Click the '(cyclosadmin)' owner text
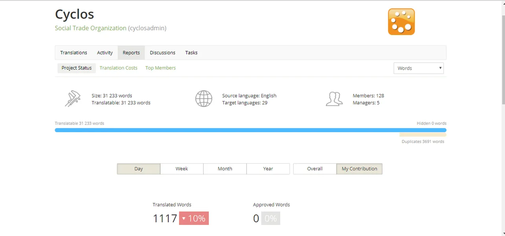This screenshot has height=236, width=505. pos(147,28)
